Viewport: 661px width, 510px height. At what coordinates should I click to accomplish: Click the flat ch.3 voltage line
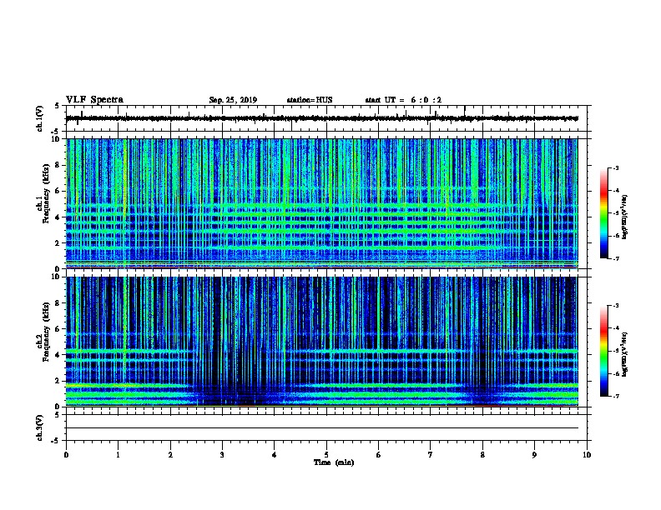[322, 428]
